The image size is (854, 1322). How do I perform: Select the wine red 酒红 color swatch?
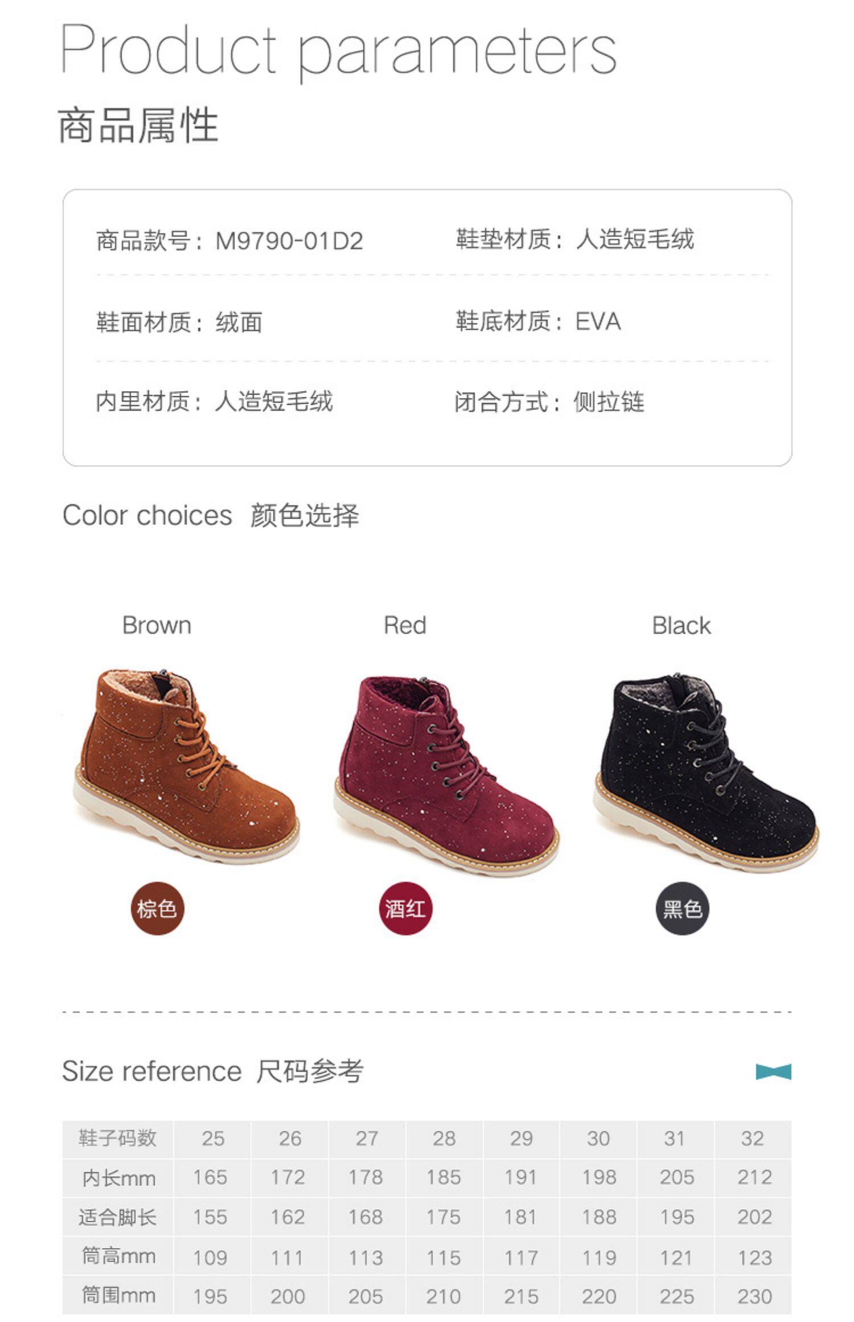click(405, 908)
